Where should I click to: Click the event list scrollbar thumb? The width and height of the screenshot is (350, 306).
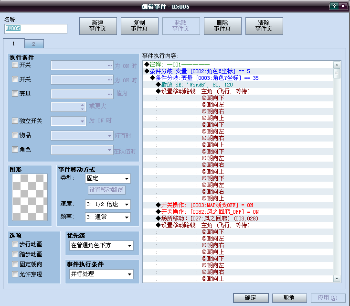point(337,73)
